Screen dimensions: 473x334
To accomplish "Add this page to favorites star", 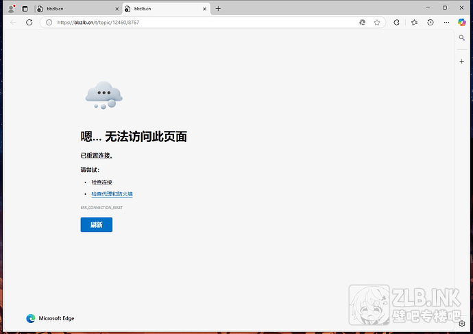I will [x=377, y=23].
